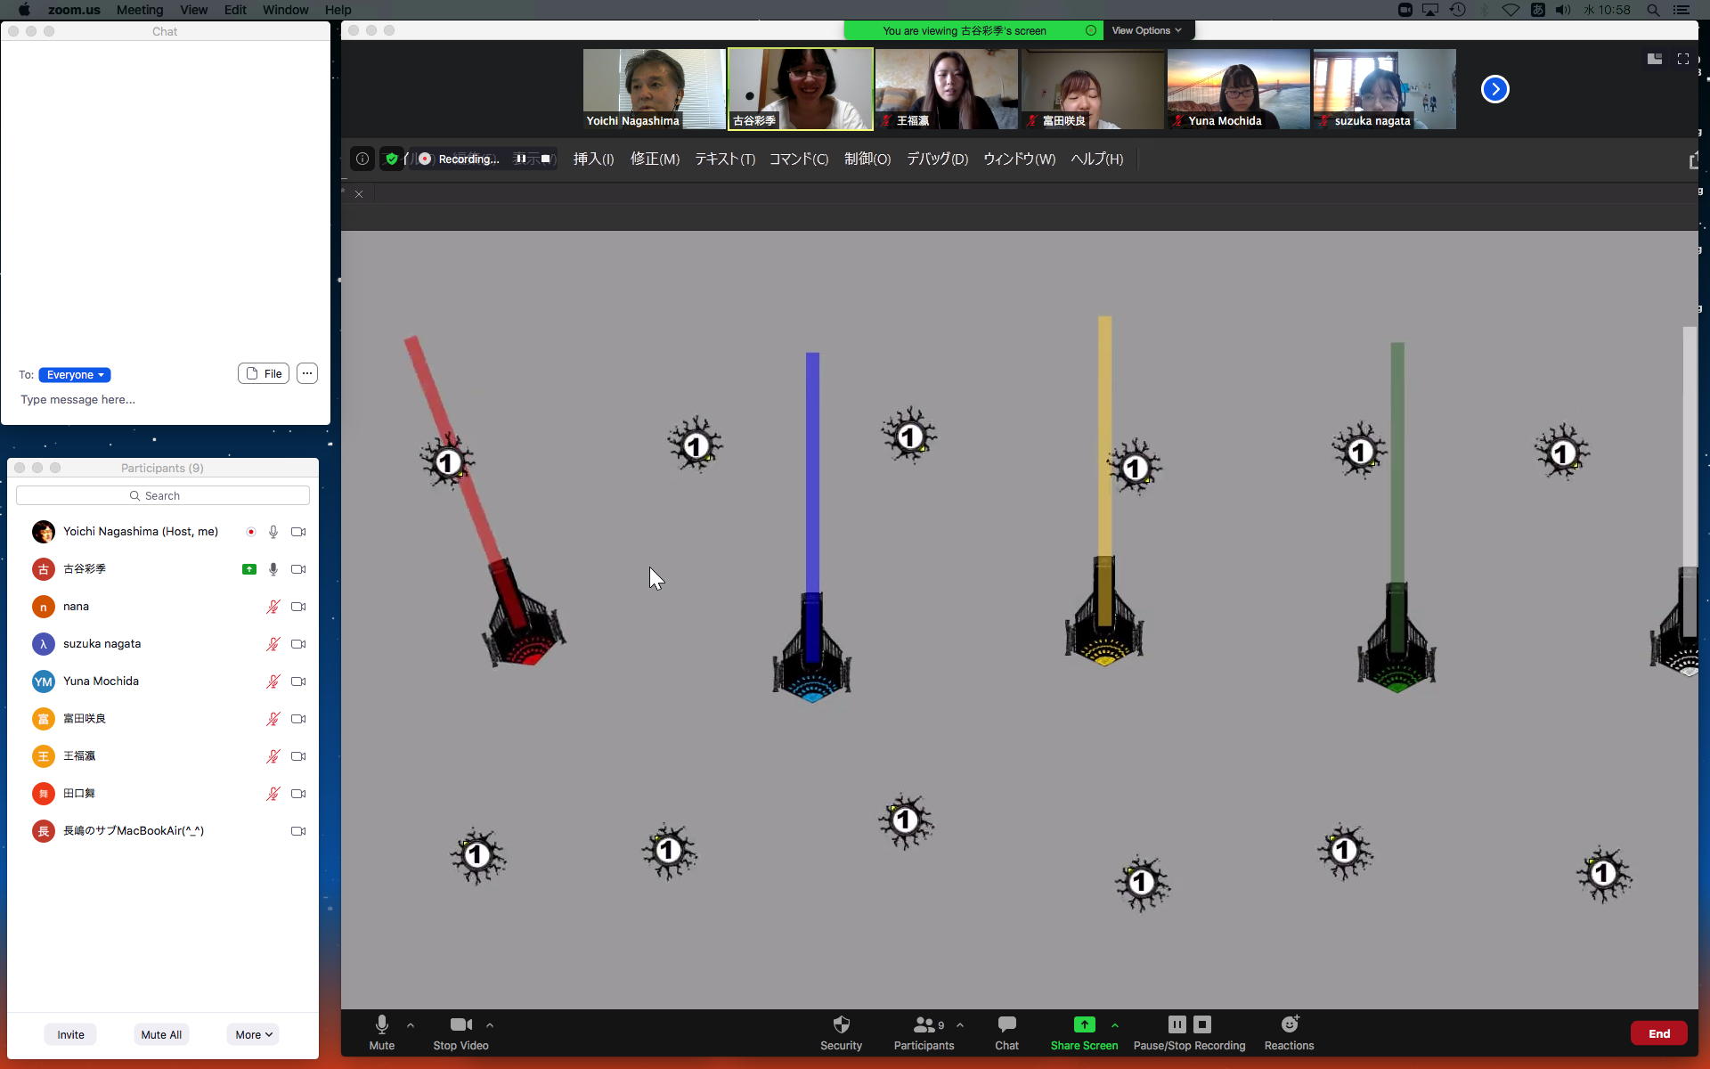Expand the More menu in Participants panel
This screenshot has height=1069, width=1710.
click(254, 1034)
